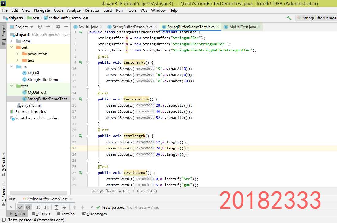Fold the testcharAt method using gutter marker

click(87, 62)
